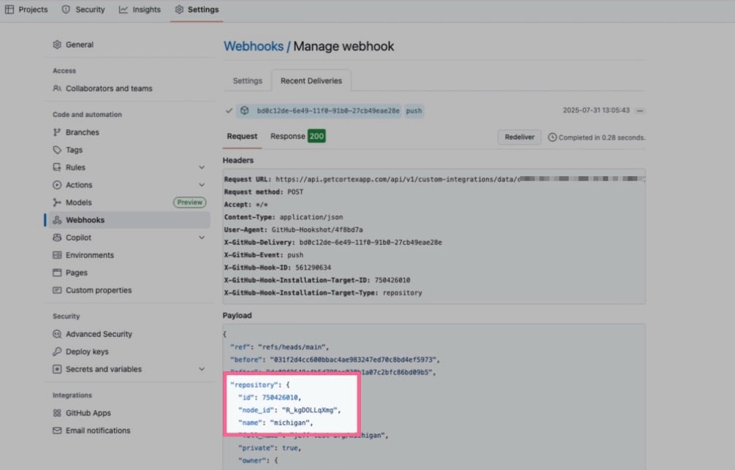The width and height of the screenshot is (735, 470).
Task: Open the Projects tab
Action: [26, 10]
